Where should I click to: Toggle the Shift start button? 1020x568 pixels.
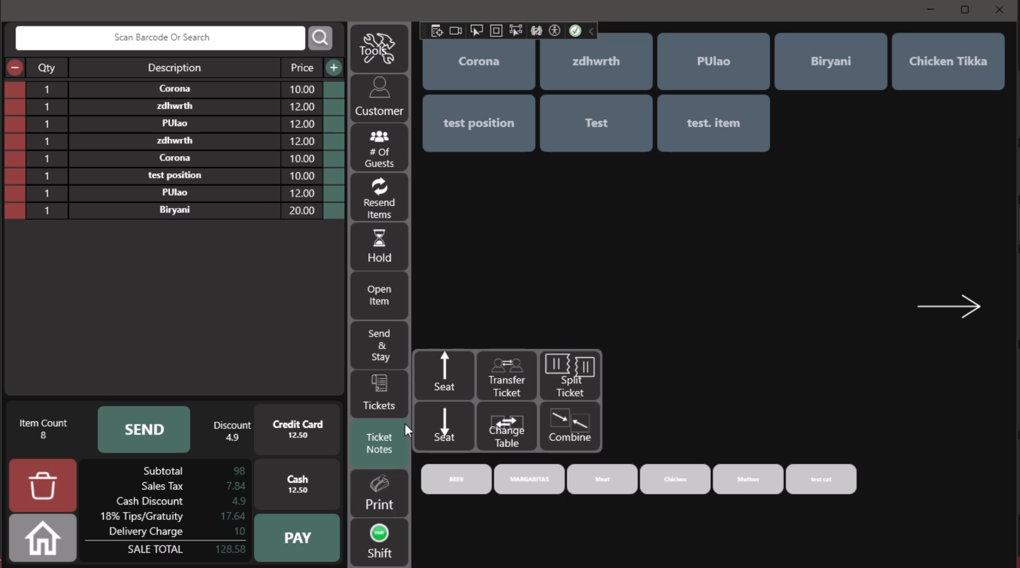(x=379, y=541)
